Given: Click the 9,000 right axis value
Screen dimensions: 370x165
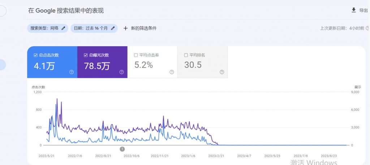Looking at the screenshot, I should point(355,92).
